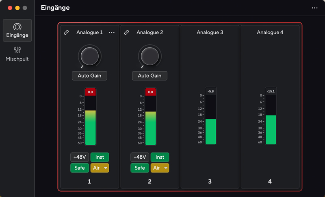325x197 pixels.
Task: Click the Analogue 3 channel name
Action: [210, 33]
